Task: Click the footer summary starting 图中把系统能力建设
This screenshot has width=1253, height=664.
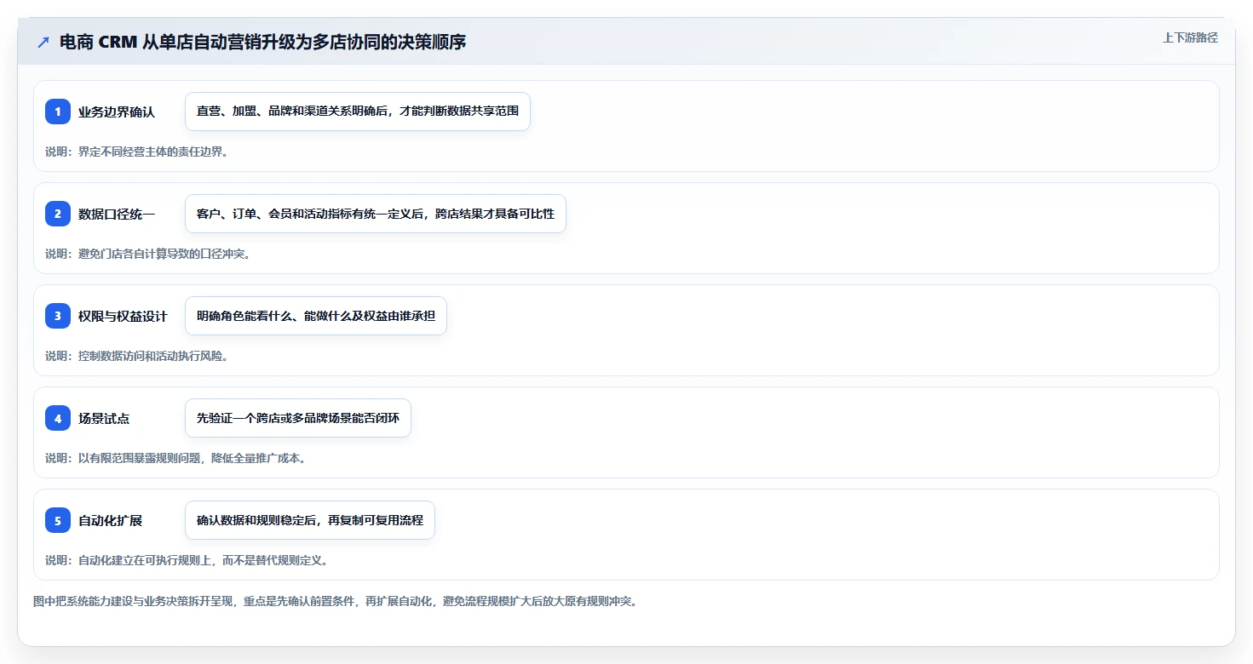Action: [x=336, y=601]
